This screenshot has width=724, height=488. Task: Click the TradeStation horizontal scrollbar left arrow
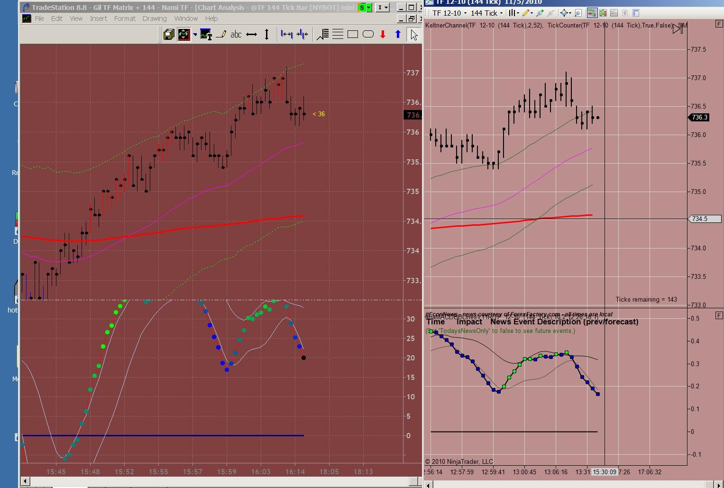24,481
